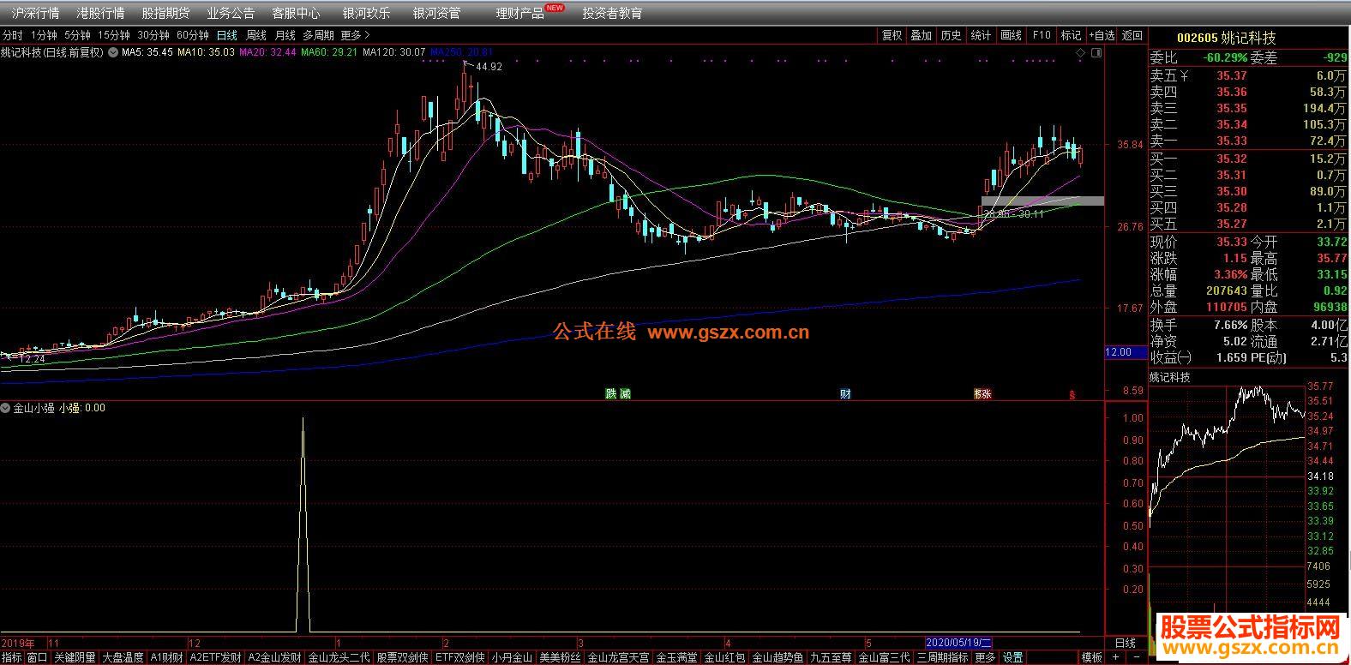Select the 金山龙头二代 indicator

pos(339,657)
